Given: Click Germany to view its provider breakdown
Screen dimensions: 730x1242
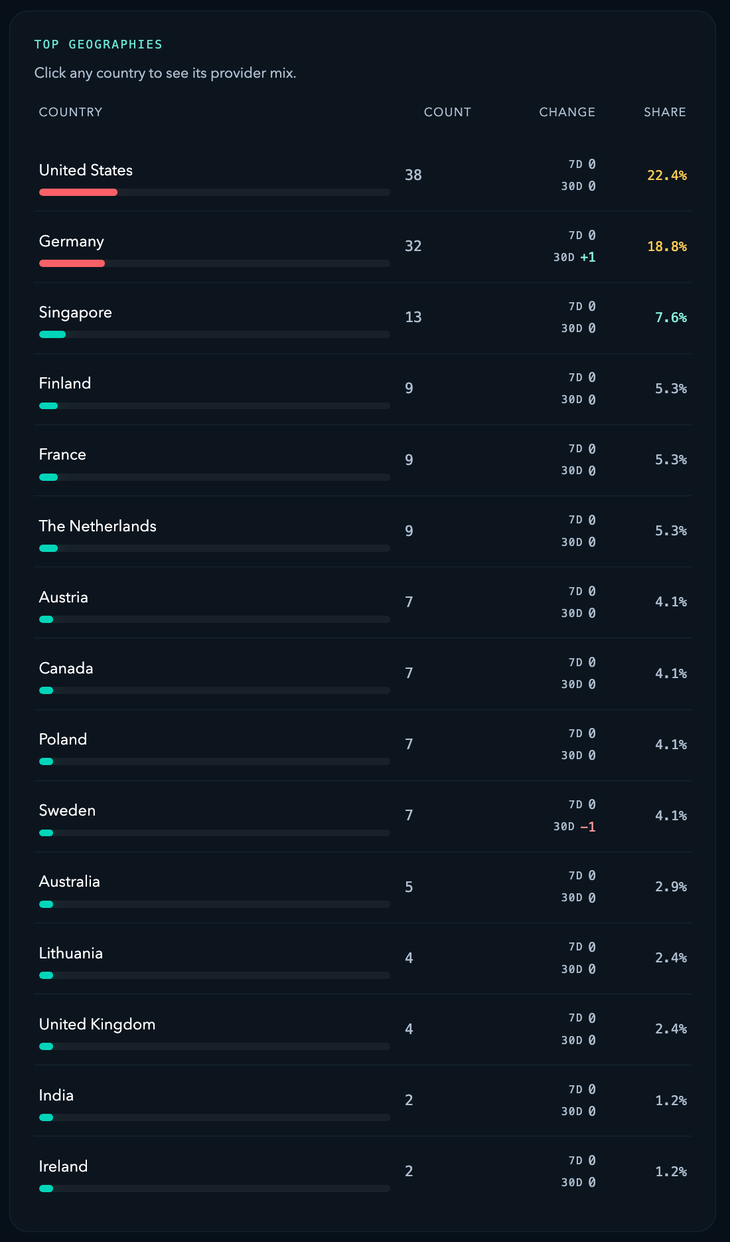Looking at the screenshot, I should 71,241.
